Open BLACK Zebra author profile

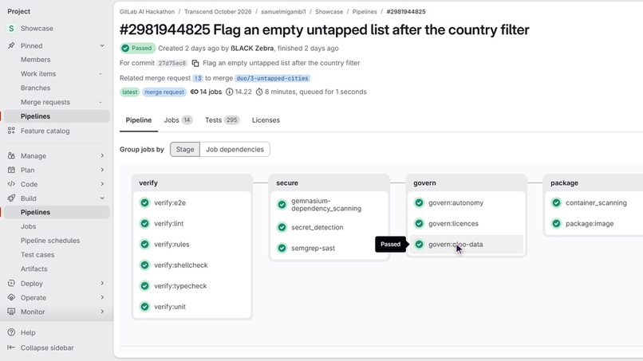(252, 48)
